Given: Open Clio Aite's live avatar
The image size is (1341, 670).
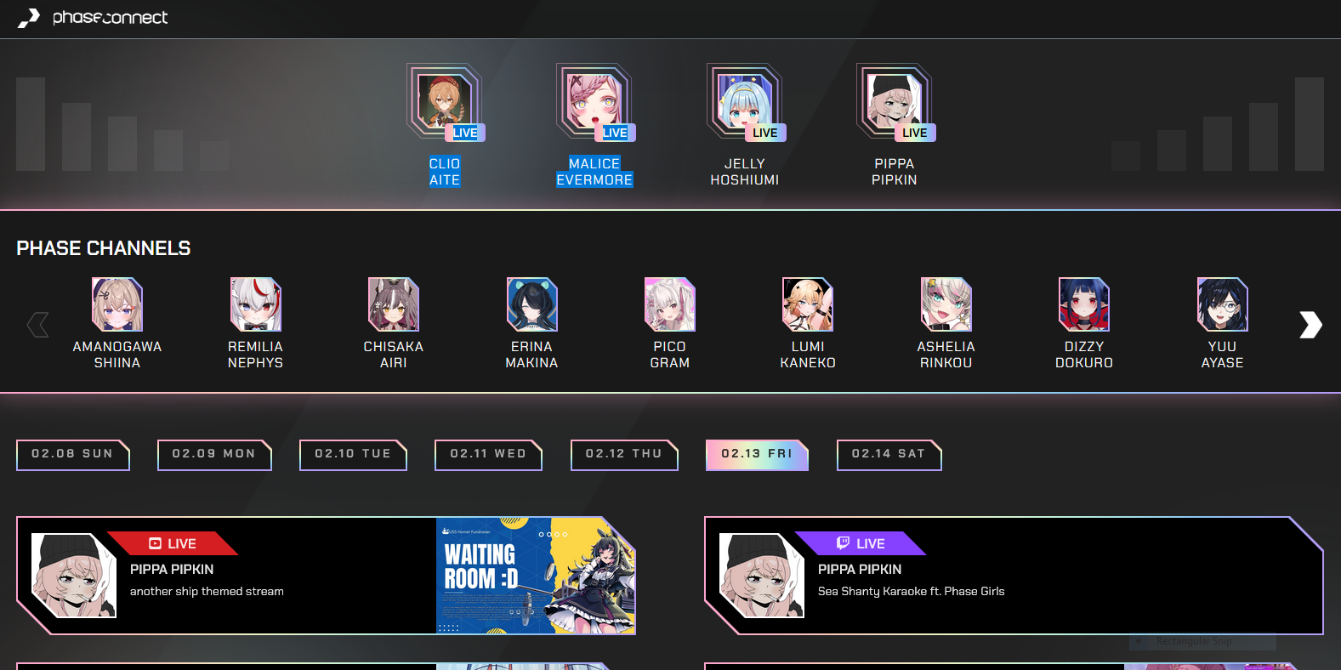Looking at the screenshot, I should click(x=445, y=102).
